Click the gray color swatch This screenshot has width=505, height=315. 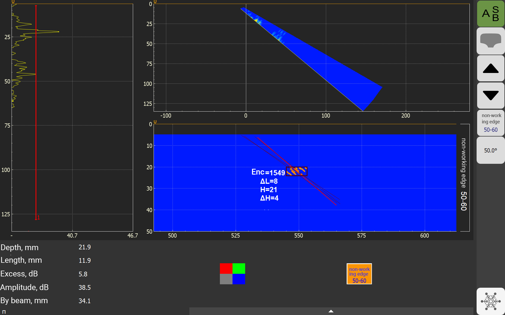[x=226, y=279]
